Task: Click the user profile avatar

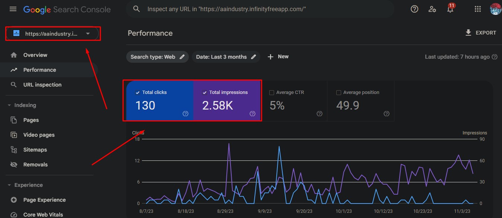Action: tap(495, 9)
